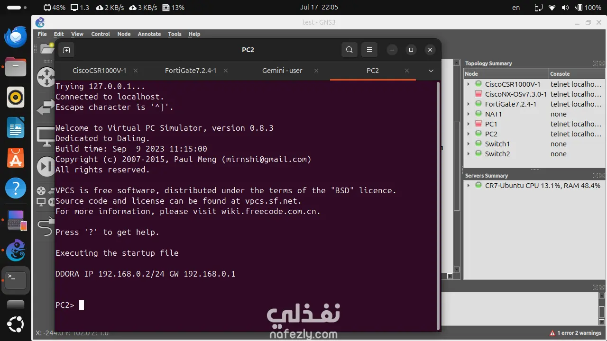
Task: Open the browse end devices tool
Action: coord(45,136)
